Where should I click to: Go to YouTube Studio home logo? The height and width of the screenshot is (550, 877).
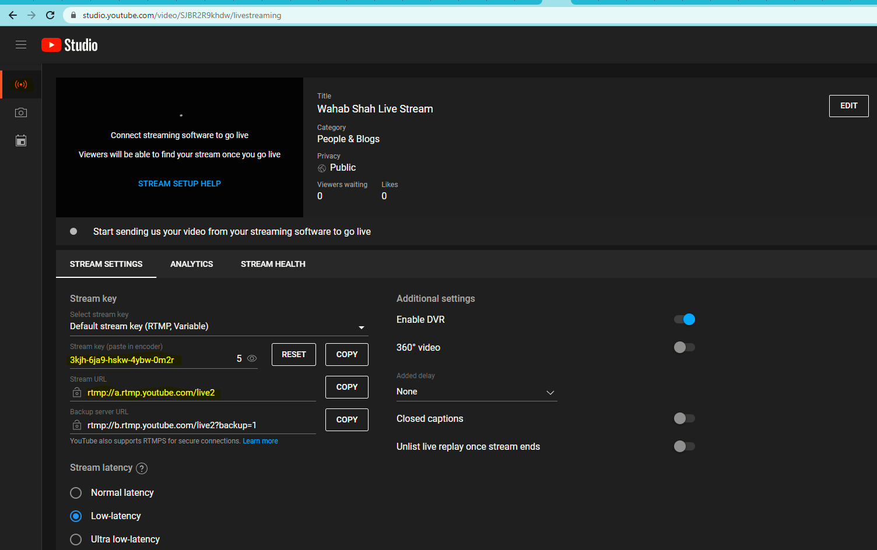coord(69,45)
